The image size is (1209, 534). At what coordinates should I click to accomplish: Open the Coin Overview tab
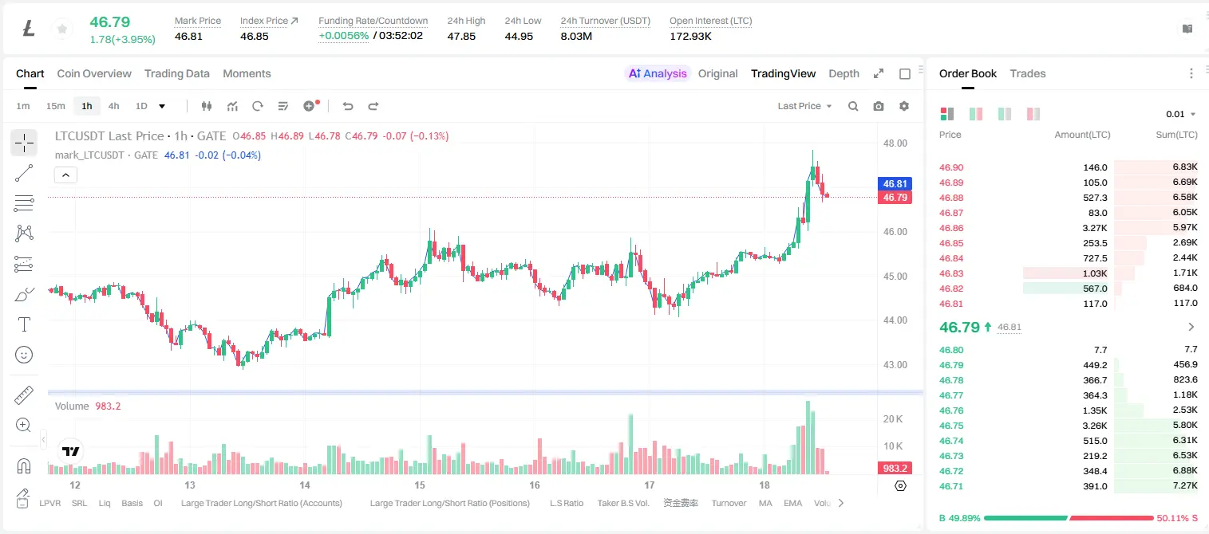tap(94, 73)
